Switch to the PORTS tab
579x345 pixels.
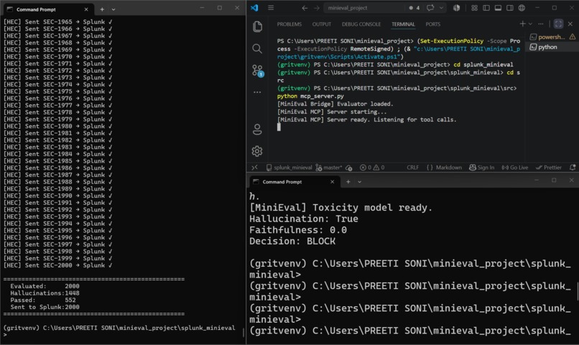click(x=432, y=24)
